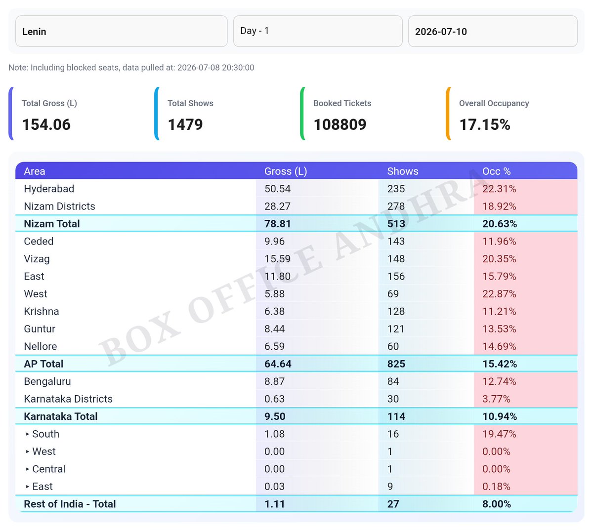Click the Ceded area label
Screen dimensions: 593x531
[x=39, y=242]
